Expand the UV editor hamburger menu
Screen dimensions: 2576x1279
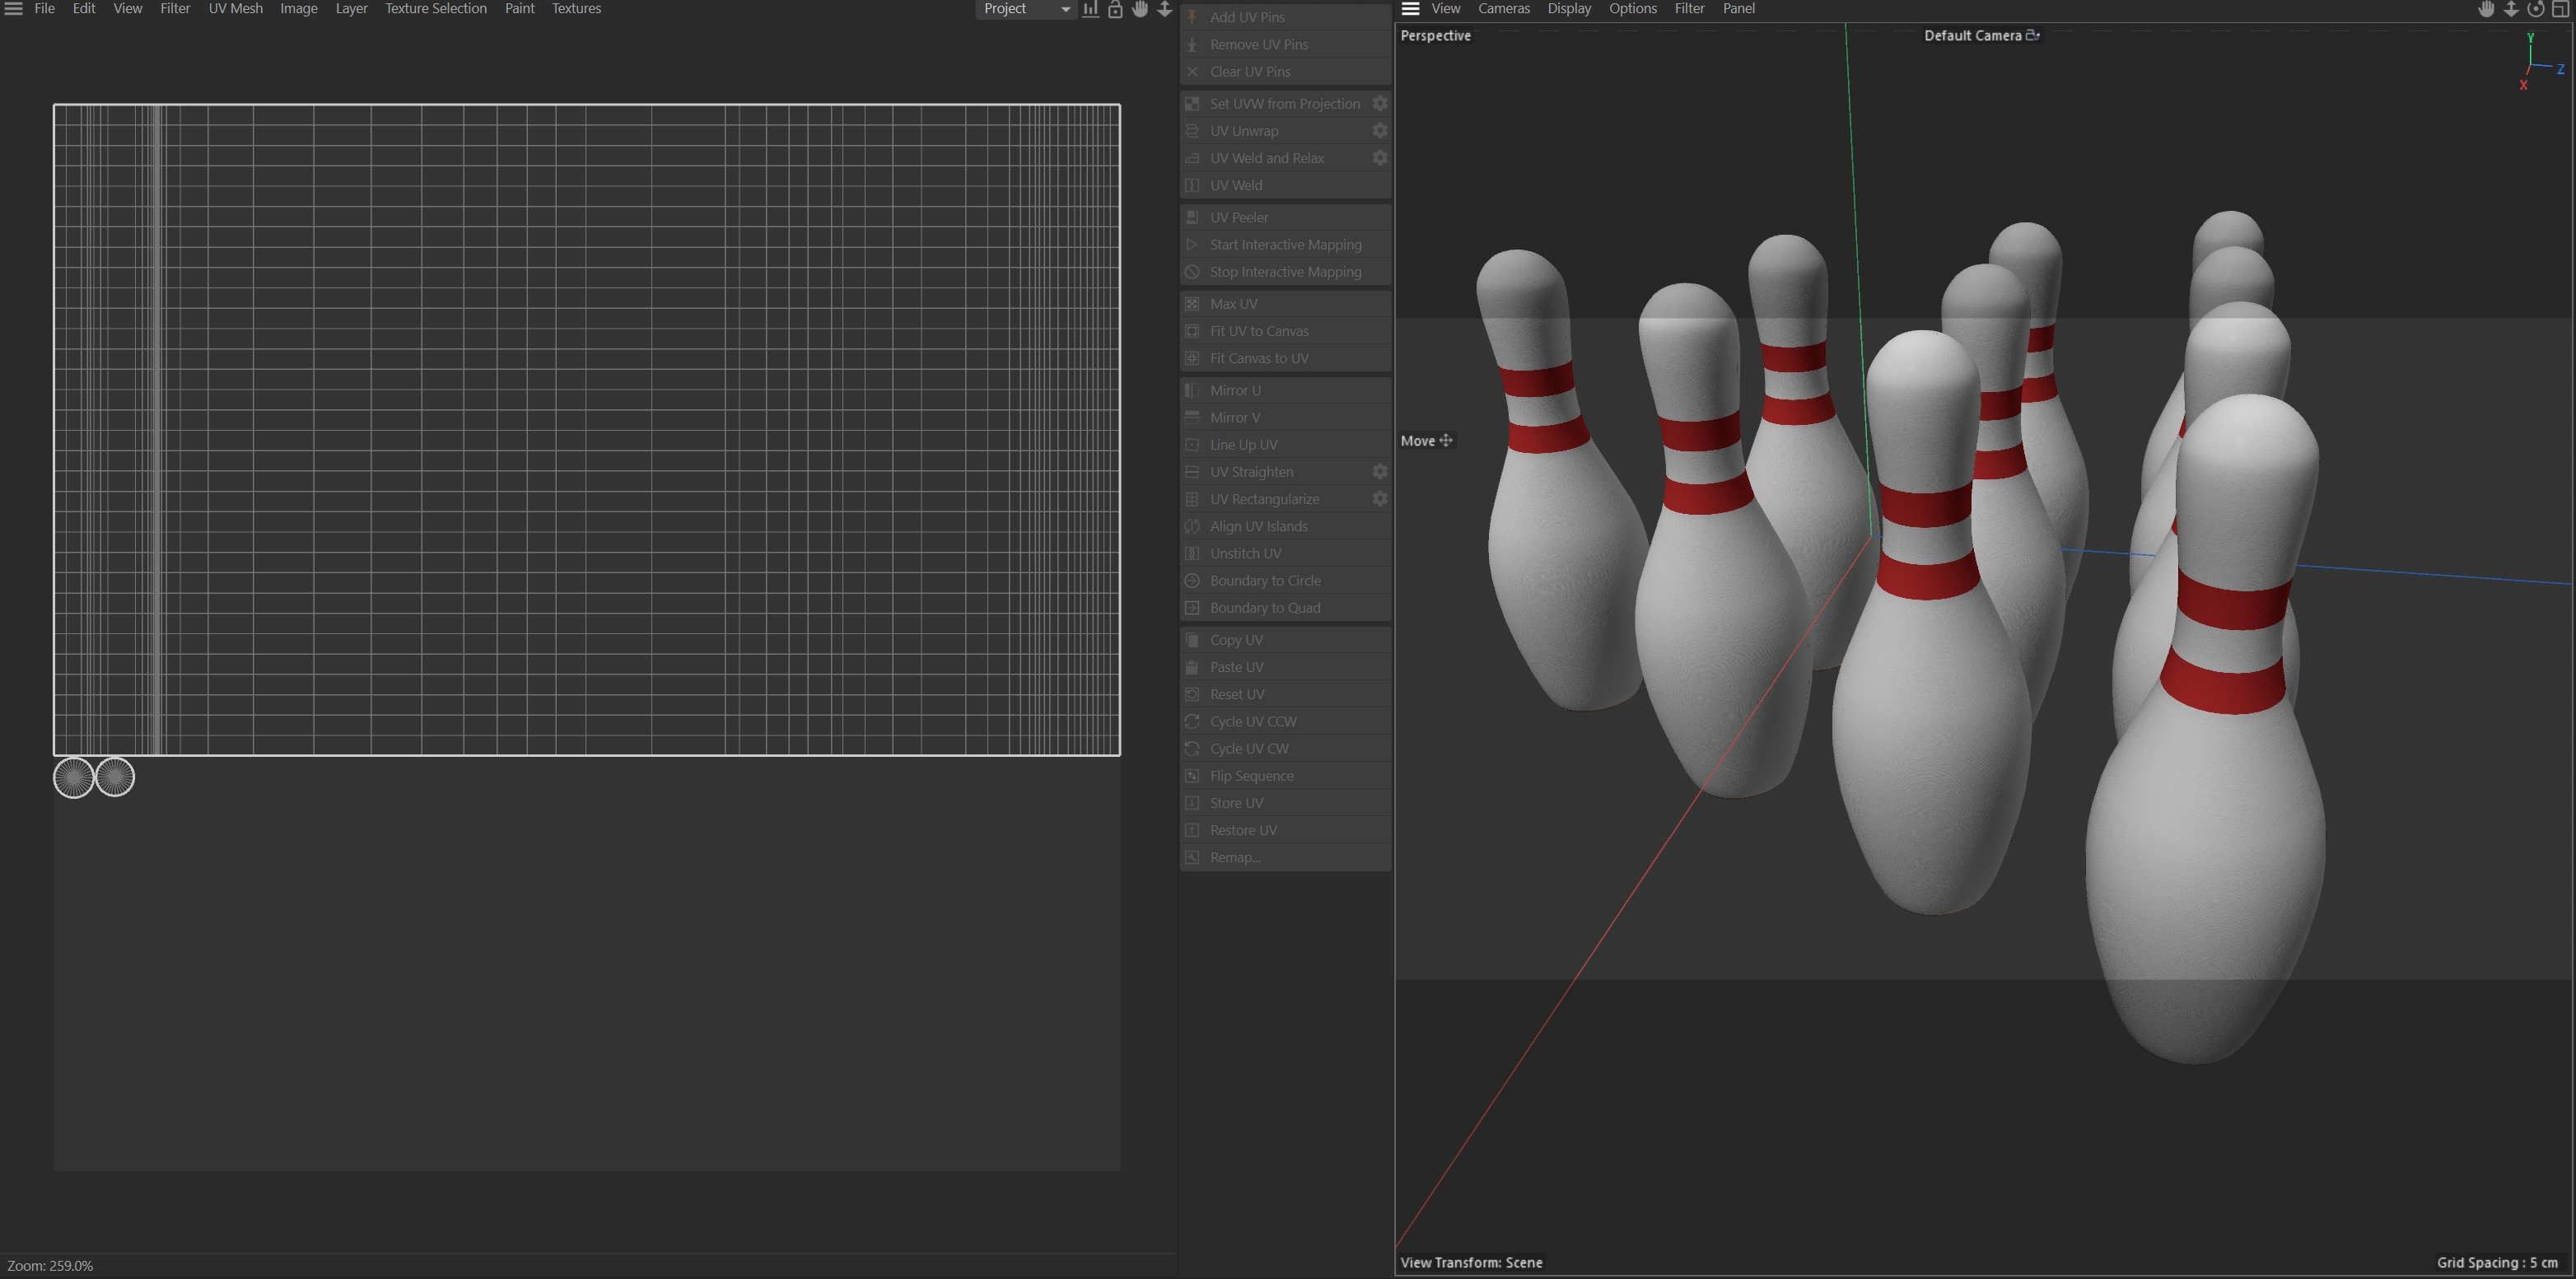click(x=13, y=9)
